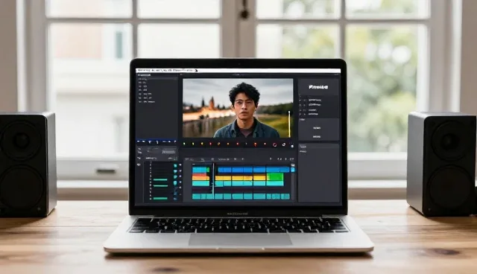Click the yellow vertical level bar in preview
This screenshot has width=477, height=274.
click(289, 124)
